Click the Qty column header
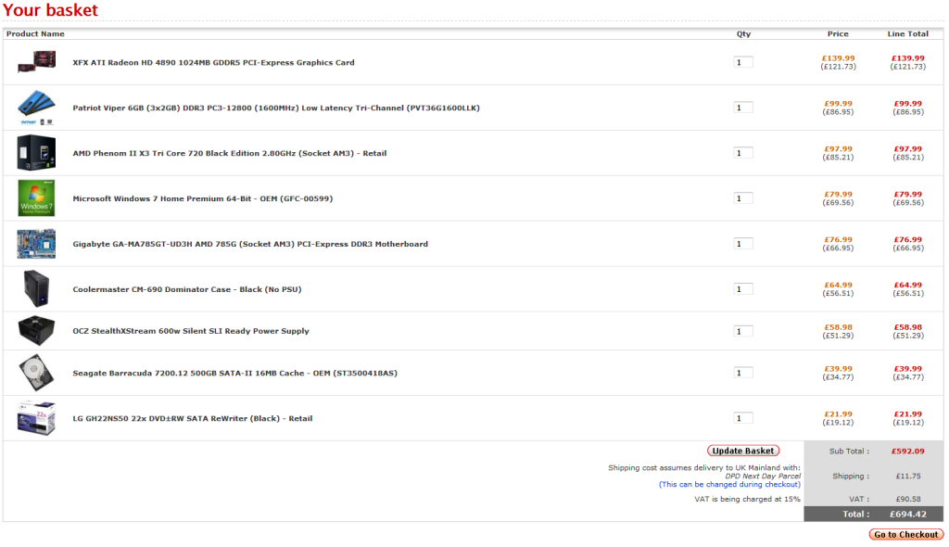 point(743,34)
